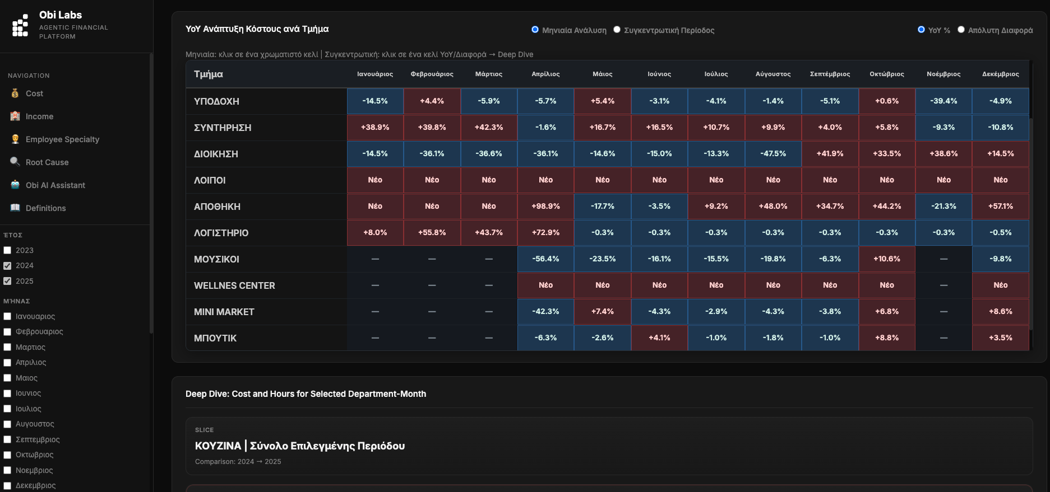The image size is (1050, 492).
Task: Click the Employee Specialty person icon
Action: tap(15, 139)
